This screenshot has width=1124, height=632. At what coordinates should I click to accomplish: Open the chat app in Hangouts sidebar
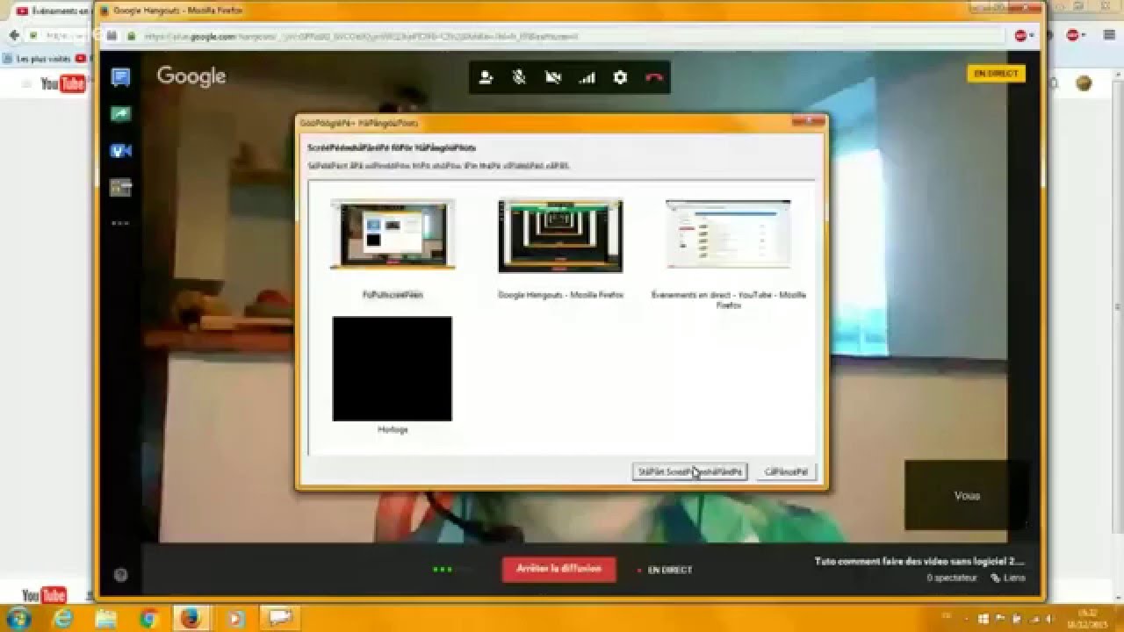click(120, 77)
